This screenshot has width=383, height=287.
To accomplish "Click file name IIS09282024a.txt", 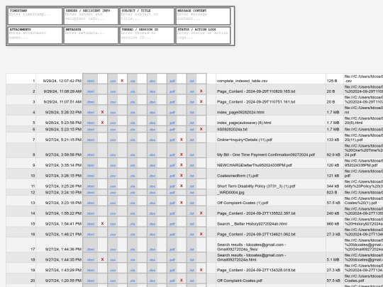I will tap(232, 130).
